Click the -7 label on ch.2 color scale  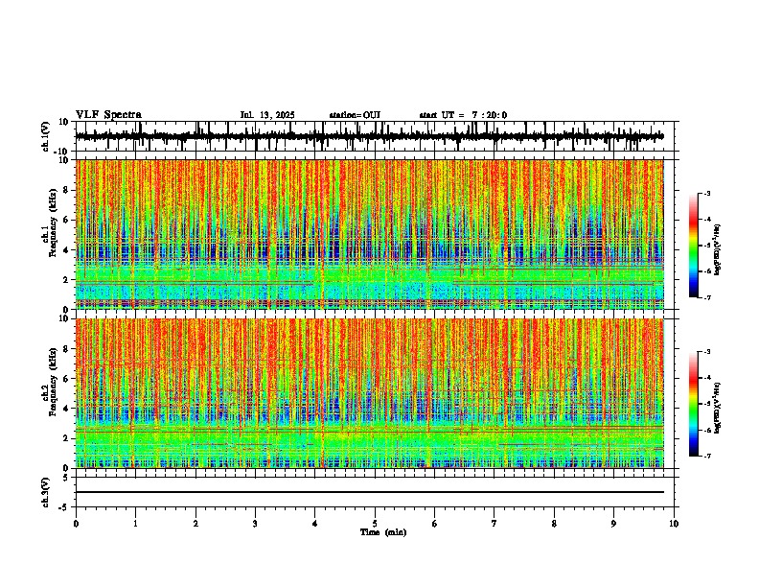pos(707,456)
